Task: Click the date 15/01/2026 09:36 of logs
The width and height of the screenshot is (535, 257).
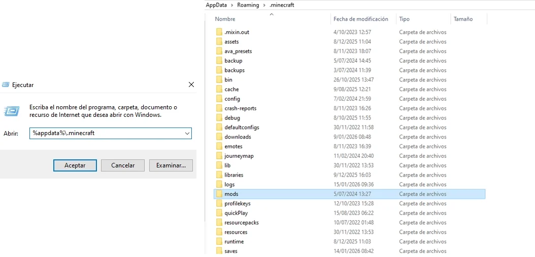Action: 353,184
